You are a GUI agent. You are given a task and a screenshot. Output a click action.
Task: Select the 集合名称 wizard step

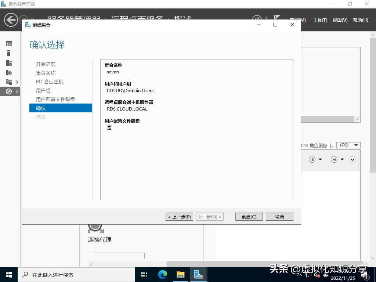pyautogui.click(x=45, y=73)
